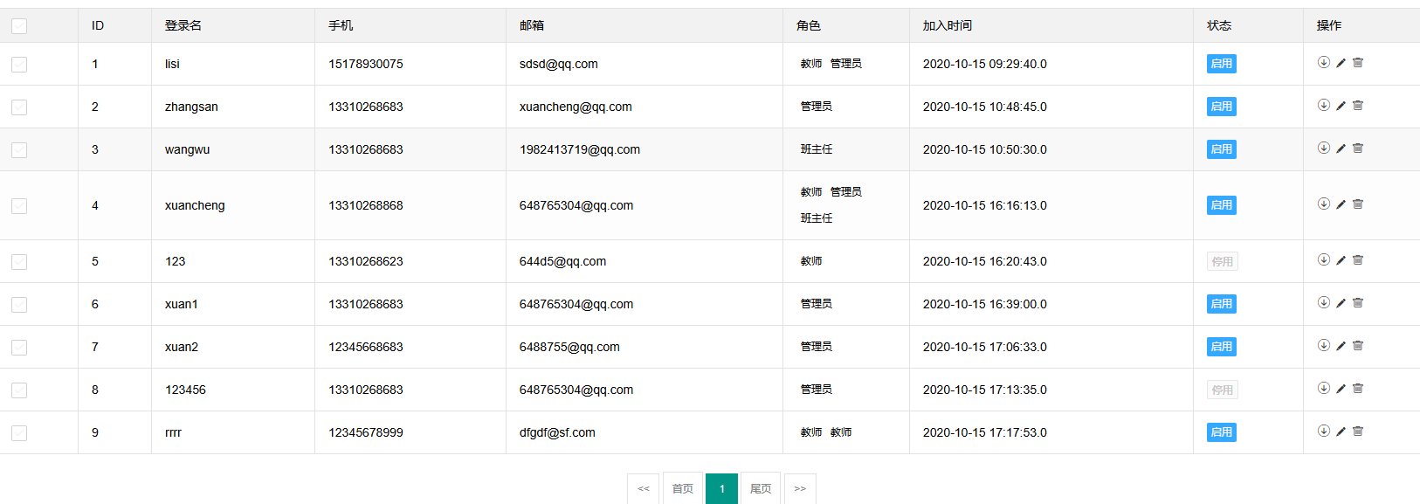
Task: Click the down-arrow circle icon for user lisi
Action: pos(1324,62)
